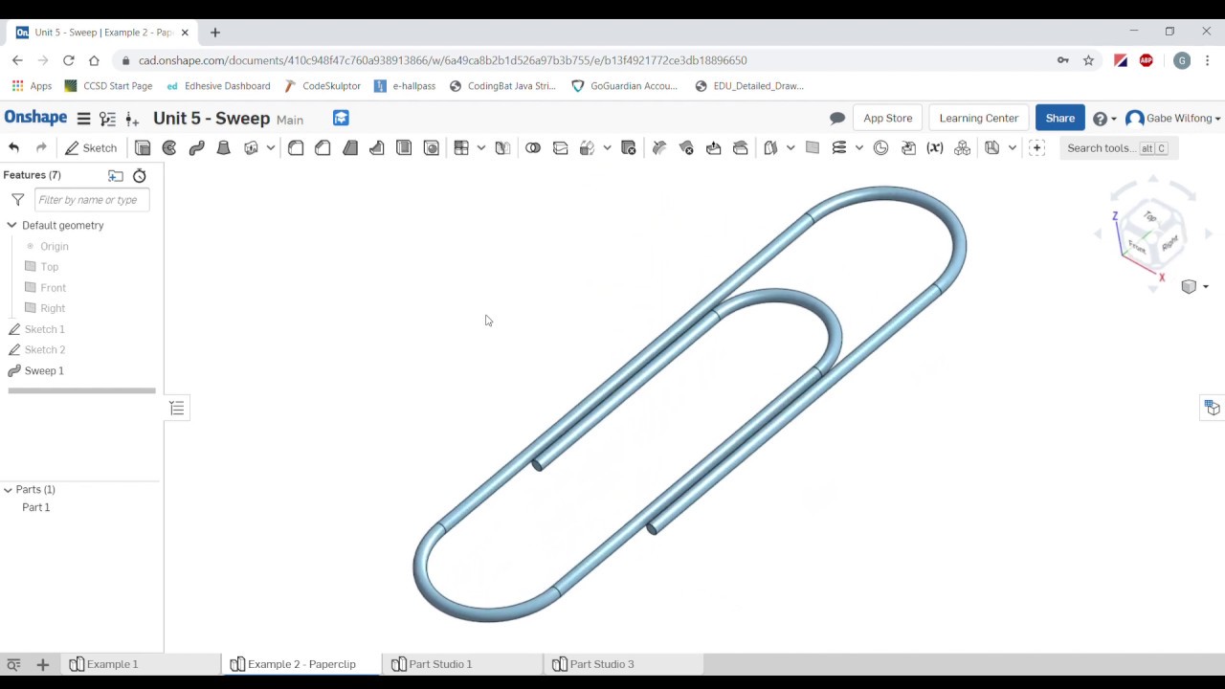Collapse the Parts (1) list
1225x689 pixels.
coord(8,489)
